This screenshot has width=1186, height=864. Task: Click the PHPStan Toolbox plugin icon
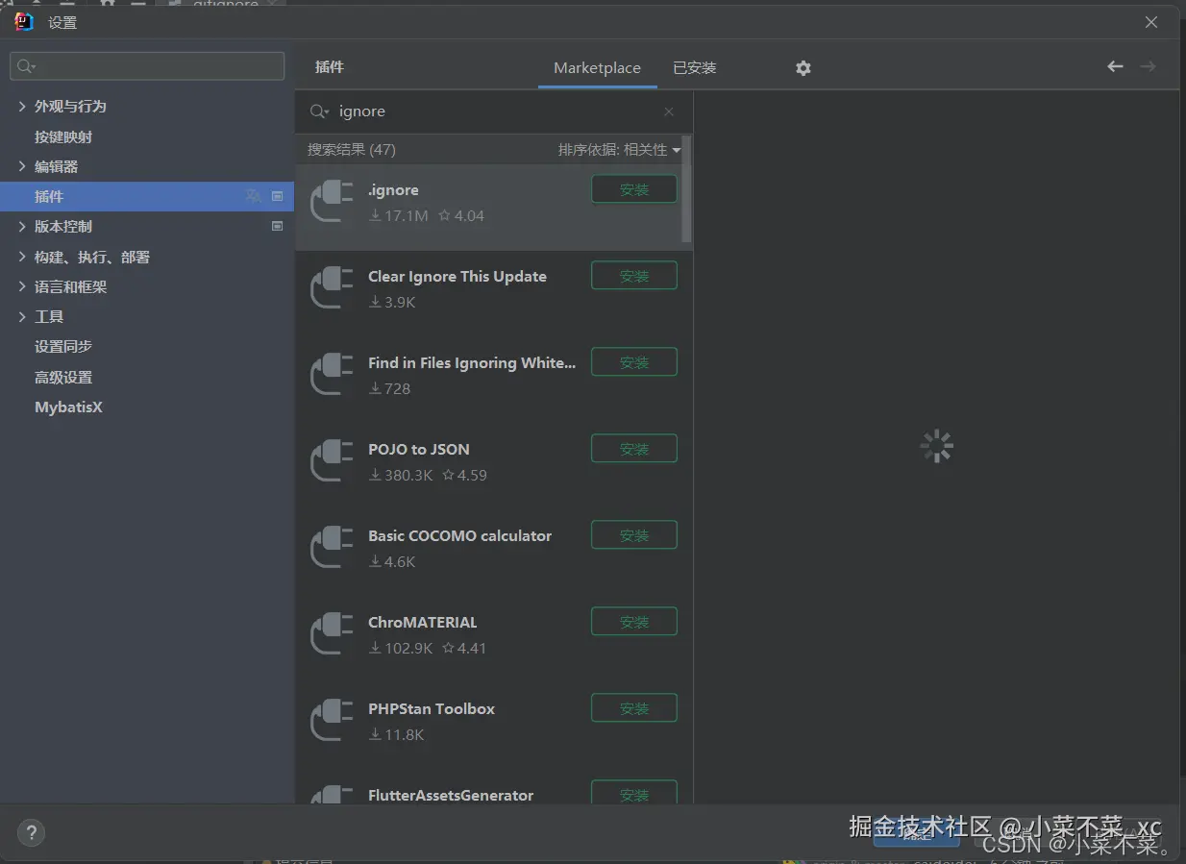333,721
